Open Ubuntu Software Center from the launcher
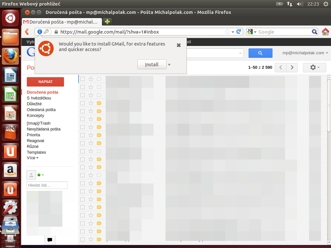 click(x=10, y=132)
